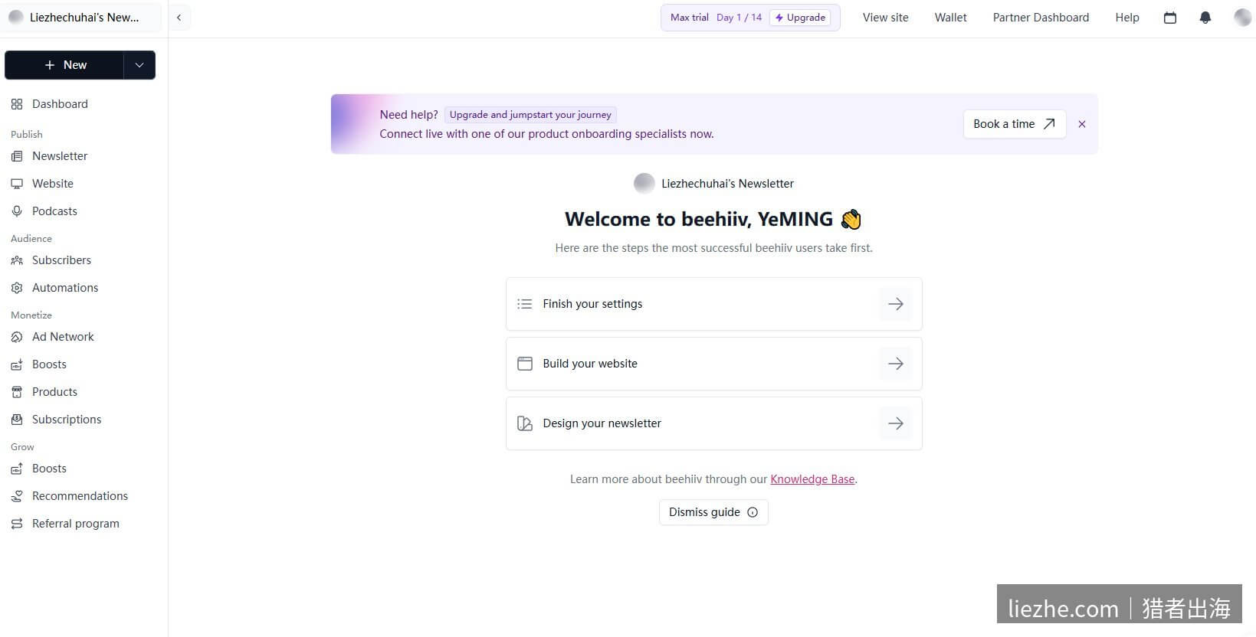Create a new post with New button
The width and height of the screenshot is (1256, 637).
(x=64, y=65)
